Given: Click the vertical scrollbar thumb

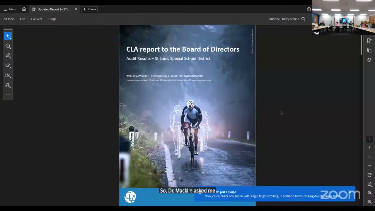Looking at the screenshot, I should pyautogui.click(x=361, y=45).
